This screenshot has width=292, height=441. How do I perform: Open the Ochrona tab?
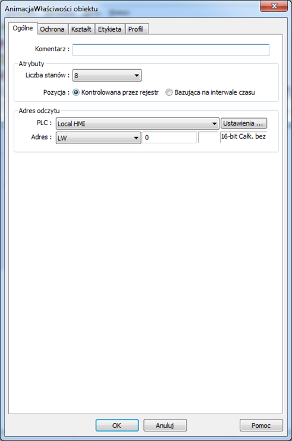pyautogui.click(x=52, y=29)
